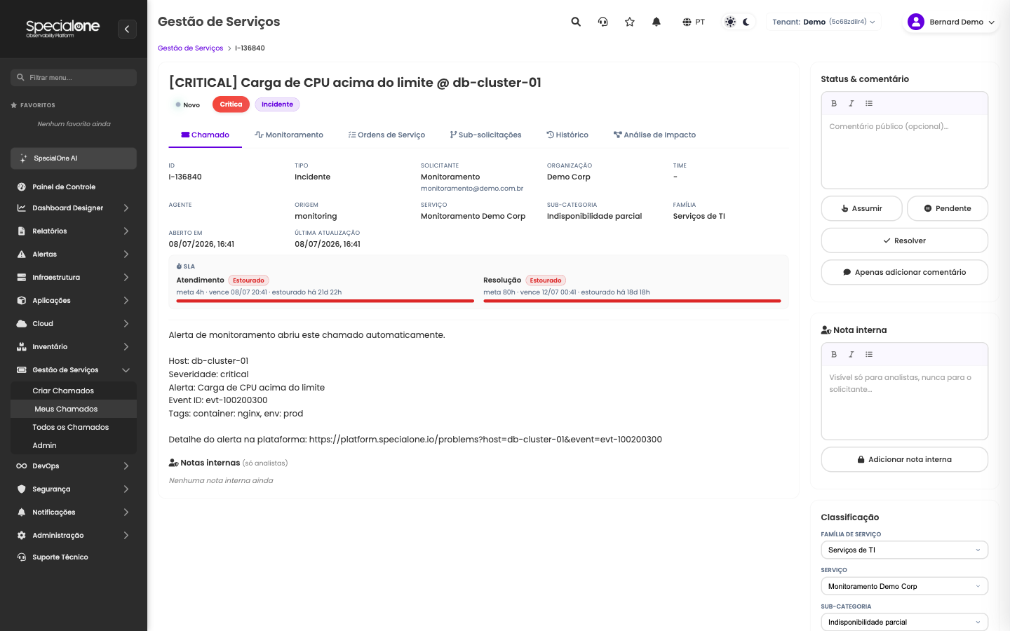Expand Aplicações menu
This screenshot has width=1010, height=631.
click(74, 300)
